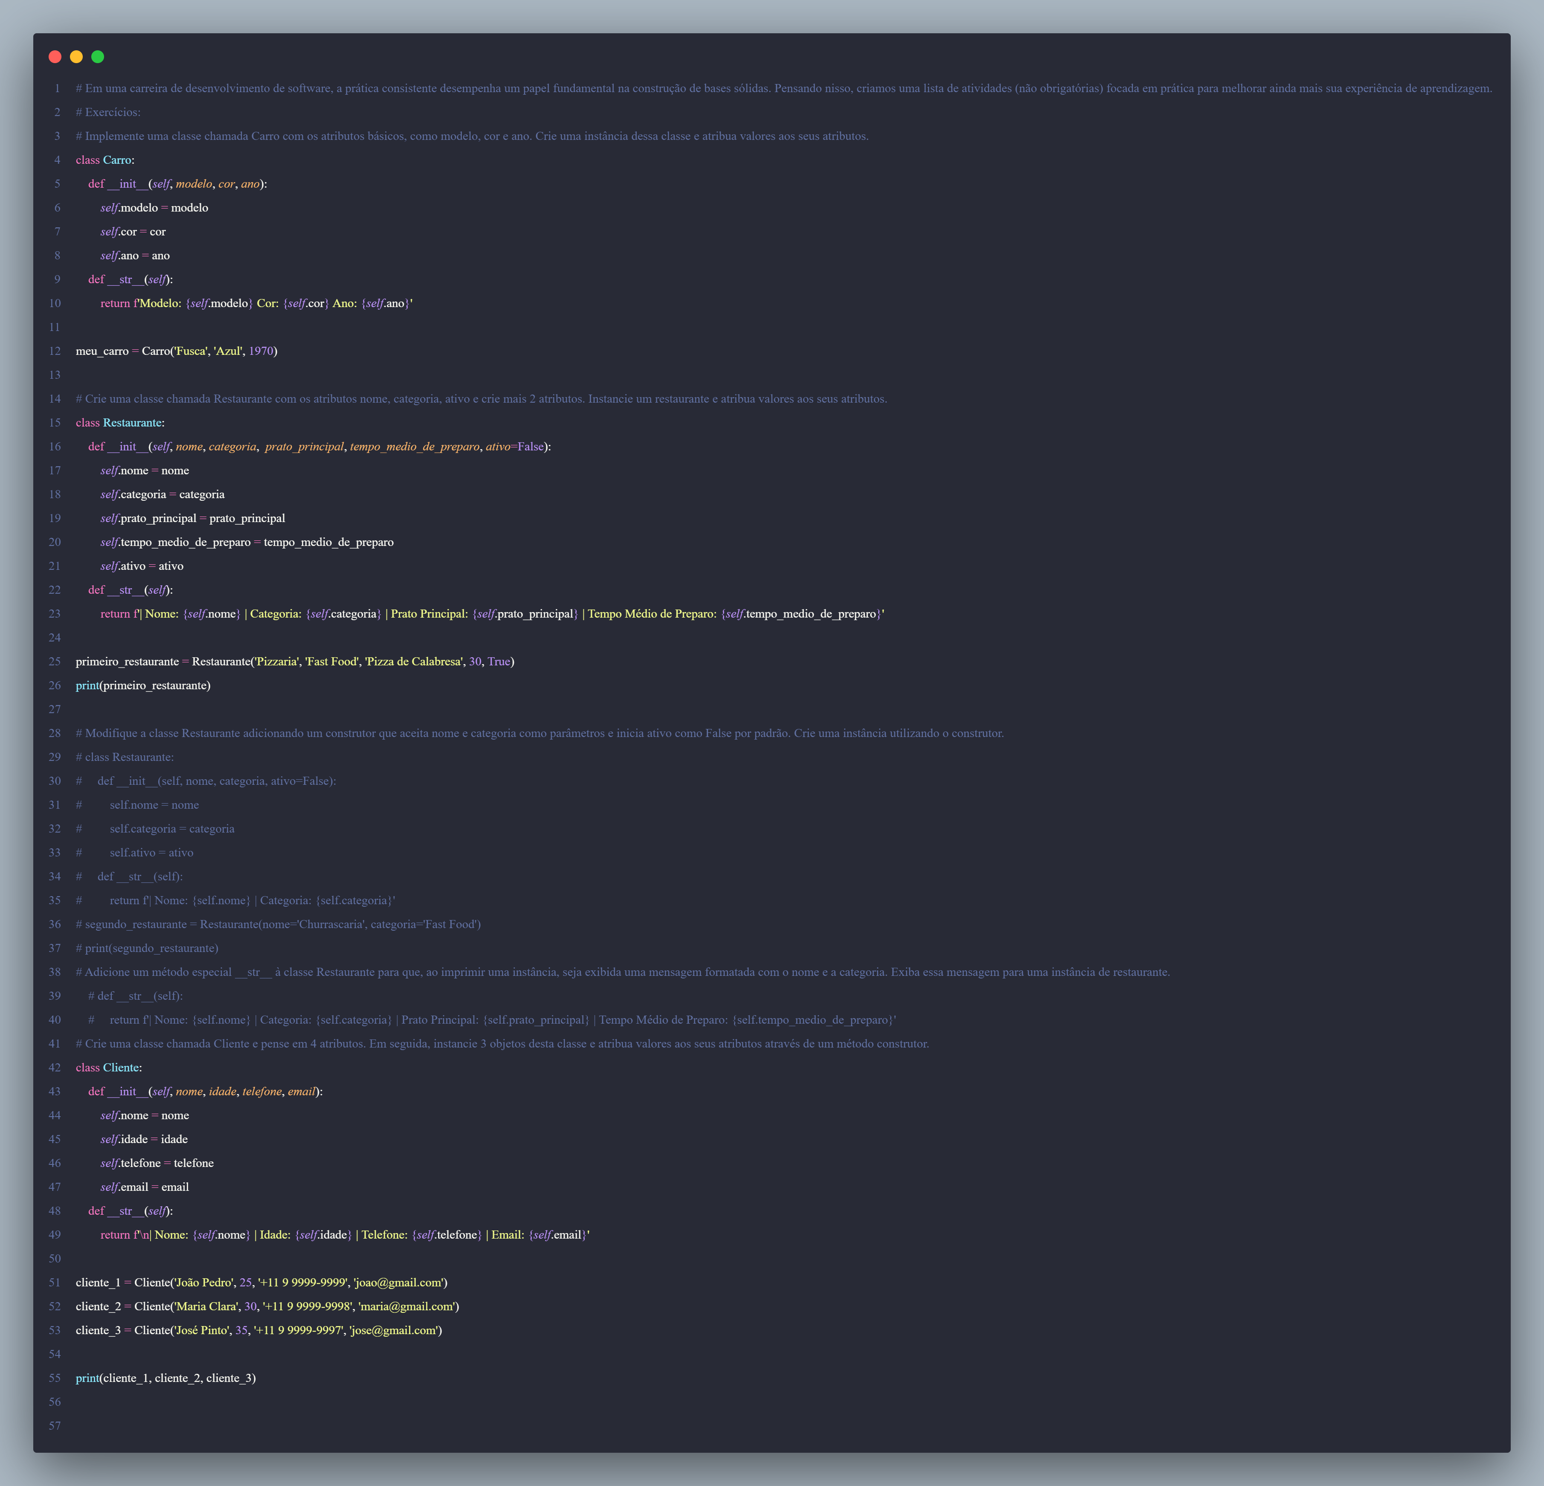Click 'self.email = email' line
The height and width of the screenshot is (1486, 1544).
pos(145,1187)
